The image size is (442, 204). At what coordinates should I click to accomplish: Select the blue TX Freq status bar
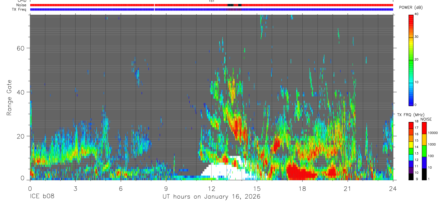point(211,9)
